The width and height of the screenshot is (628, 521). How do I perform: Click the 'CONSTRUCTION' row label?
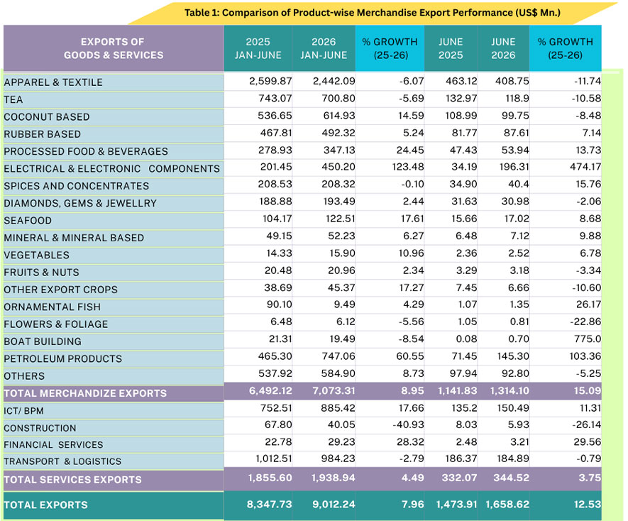tap(40, 428)
